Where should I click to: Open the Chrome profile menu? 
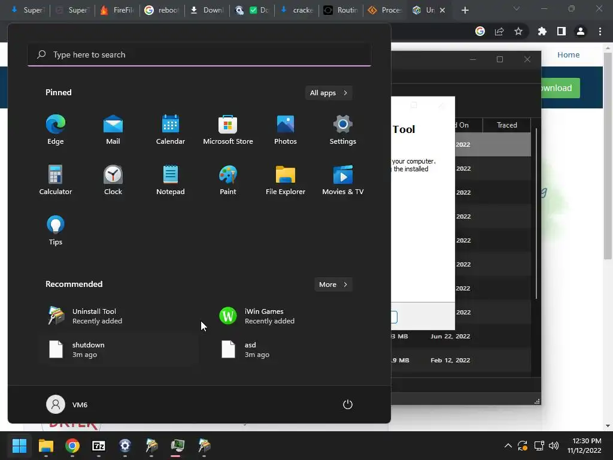coord(581,31)
